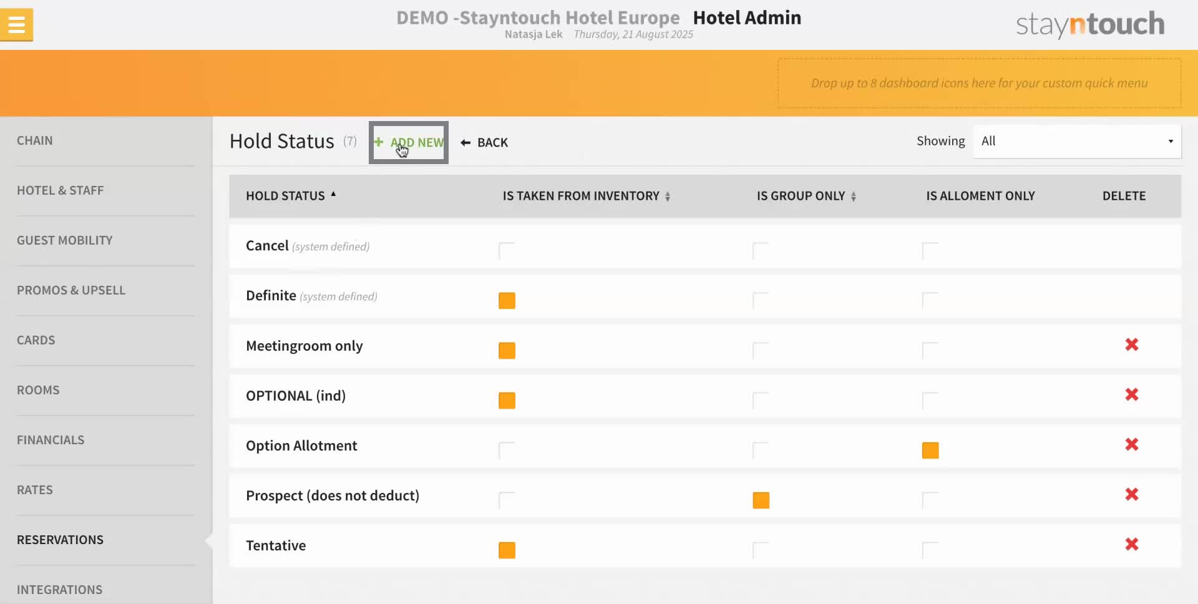Viewport: 1198px width, 604px height.
Task: Sort by Is Taken From Inventory arrows
Action: [668, 197]
